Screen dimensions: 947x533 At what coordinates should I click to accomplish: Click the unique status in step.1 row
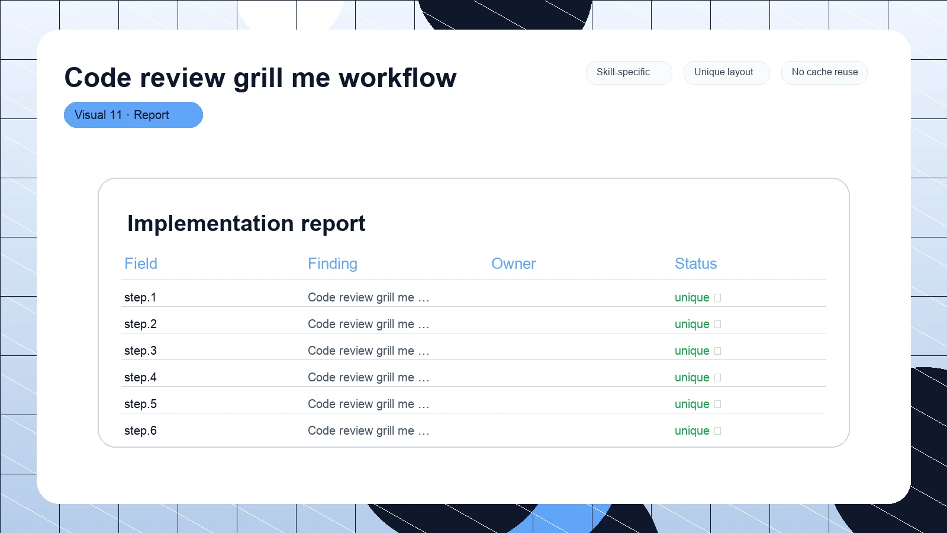[692, 297]
